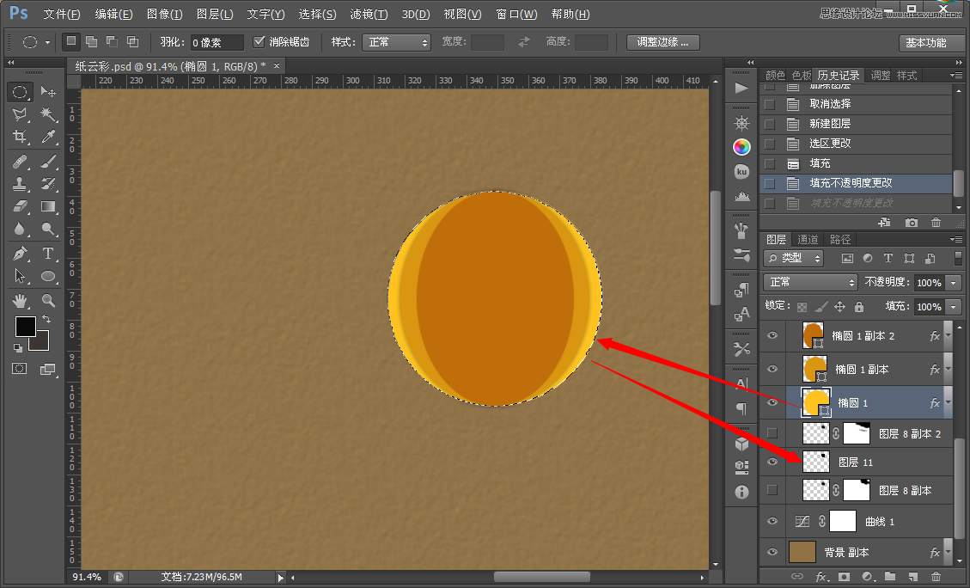The image size is (970, 588).
Task: Click the 调整边缘 refine edge button
Action: point(662,42)
